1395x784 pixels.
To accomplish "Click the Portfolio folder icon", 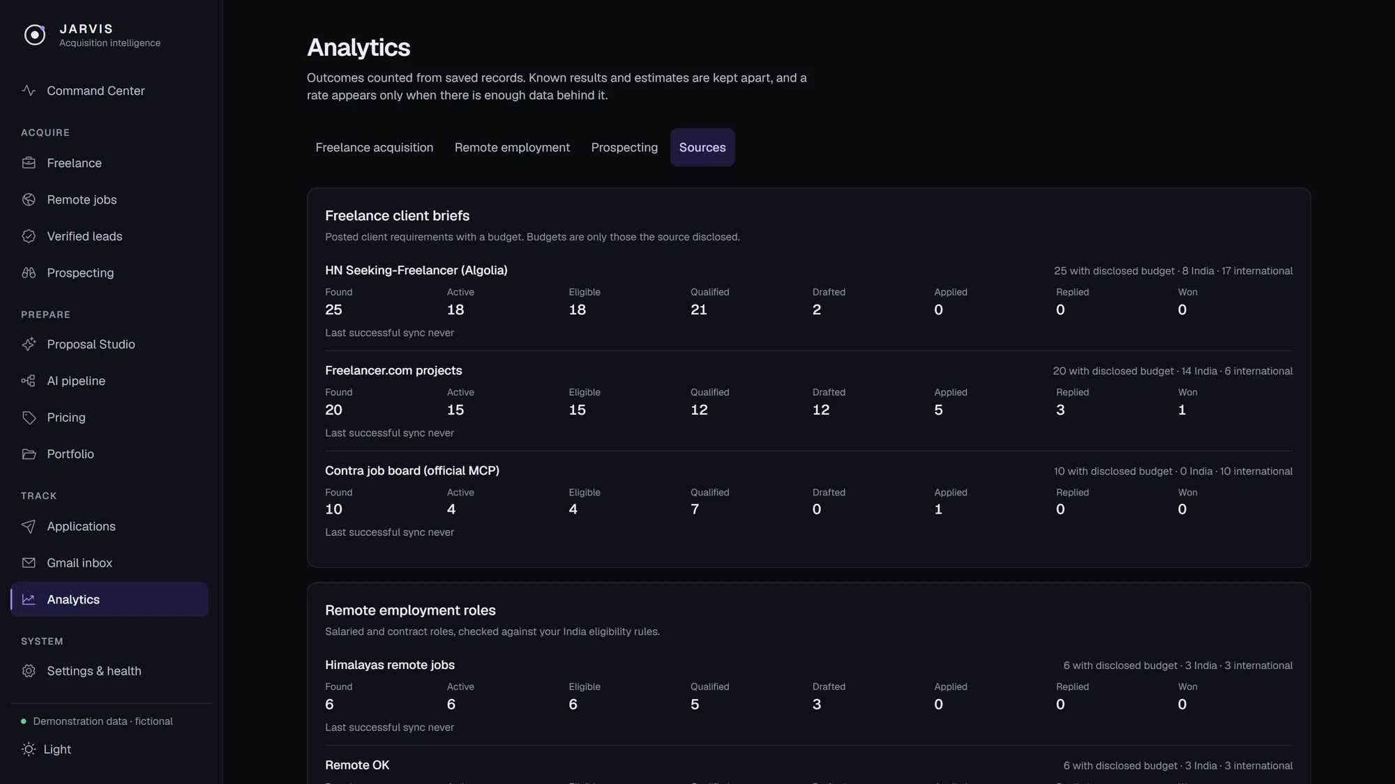I will 29,454.
